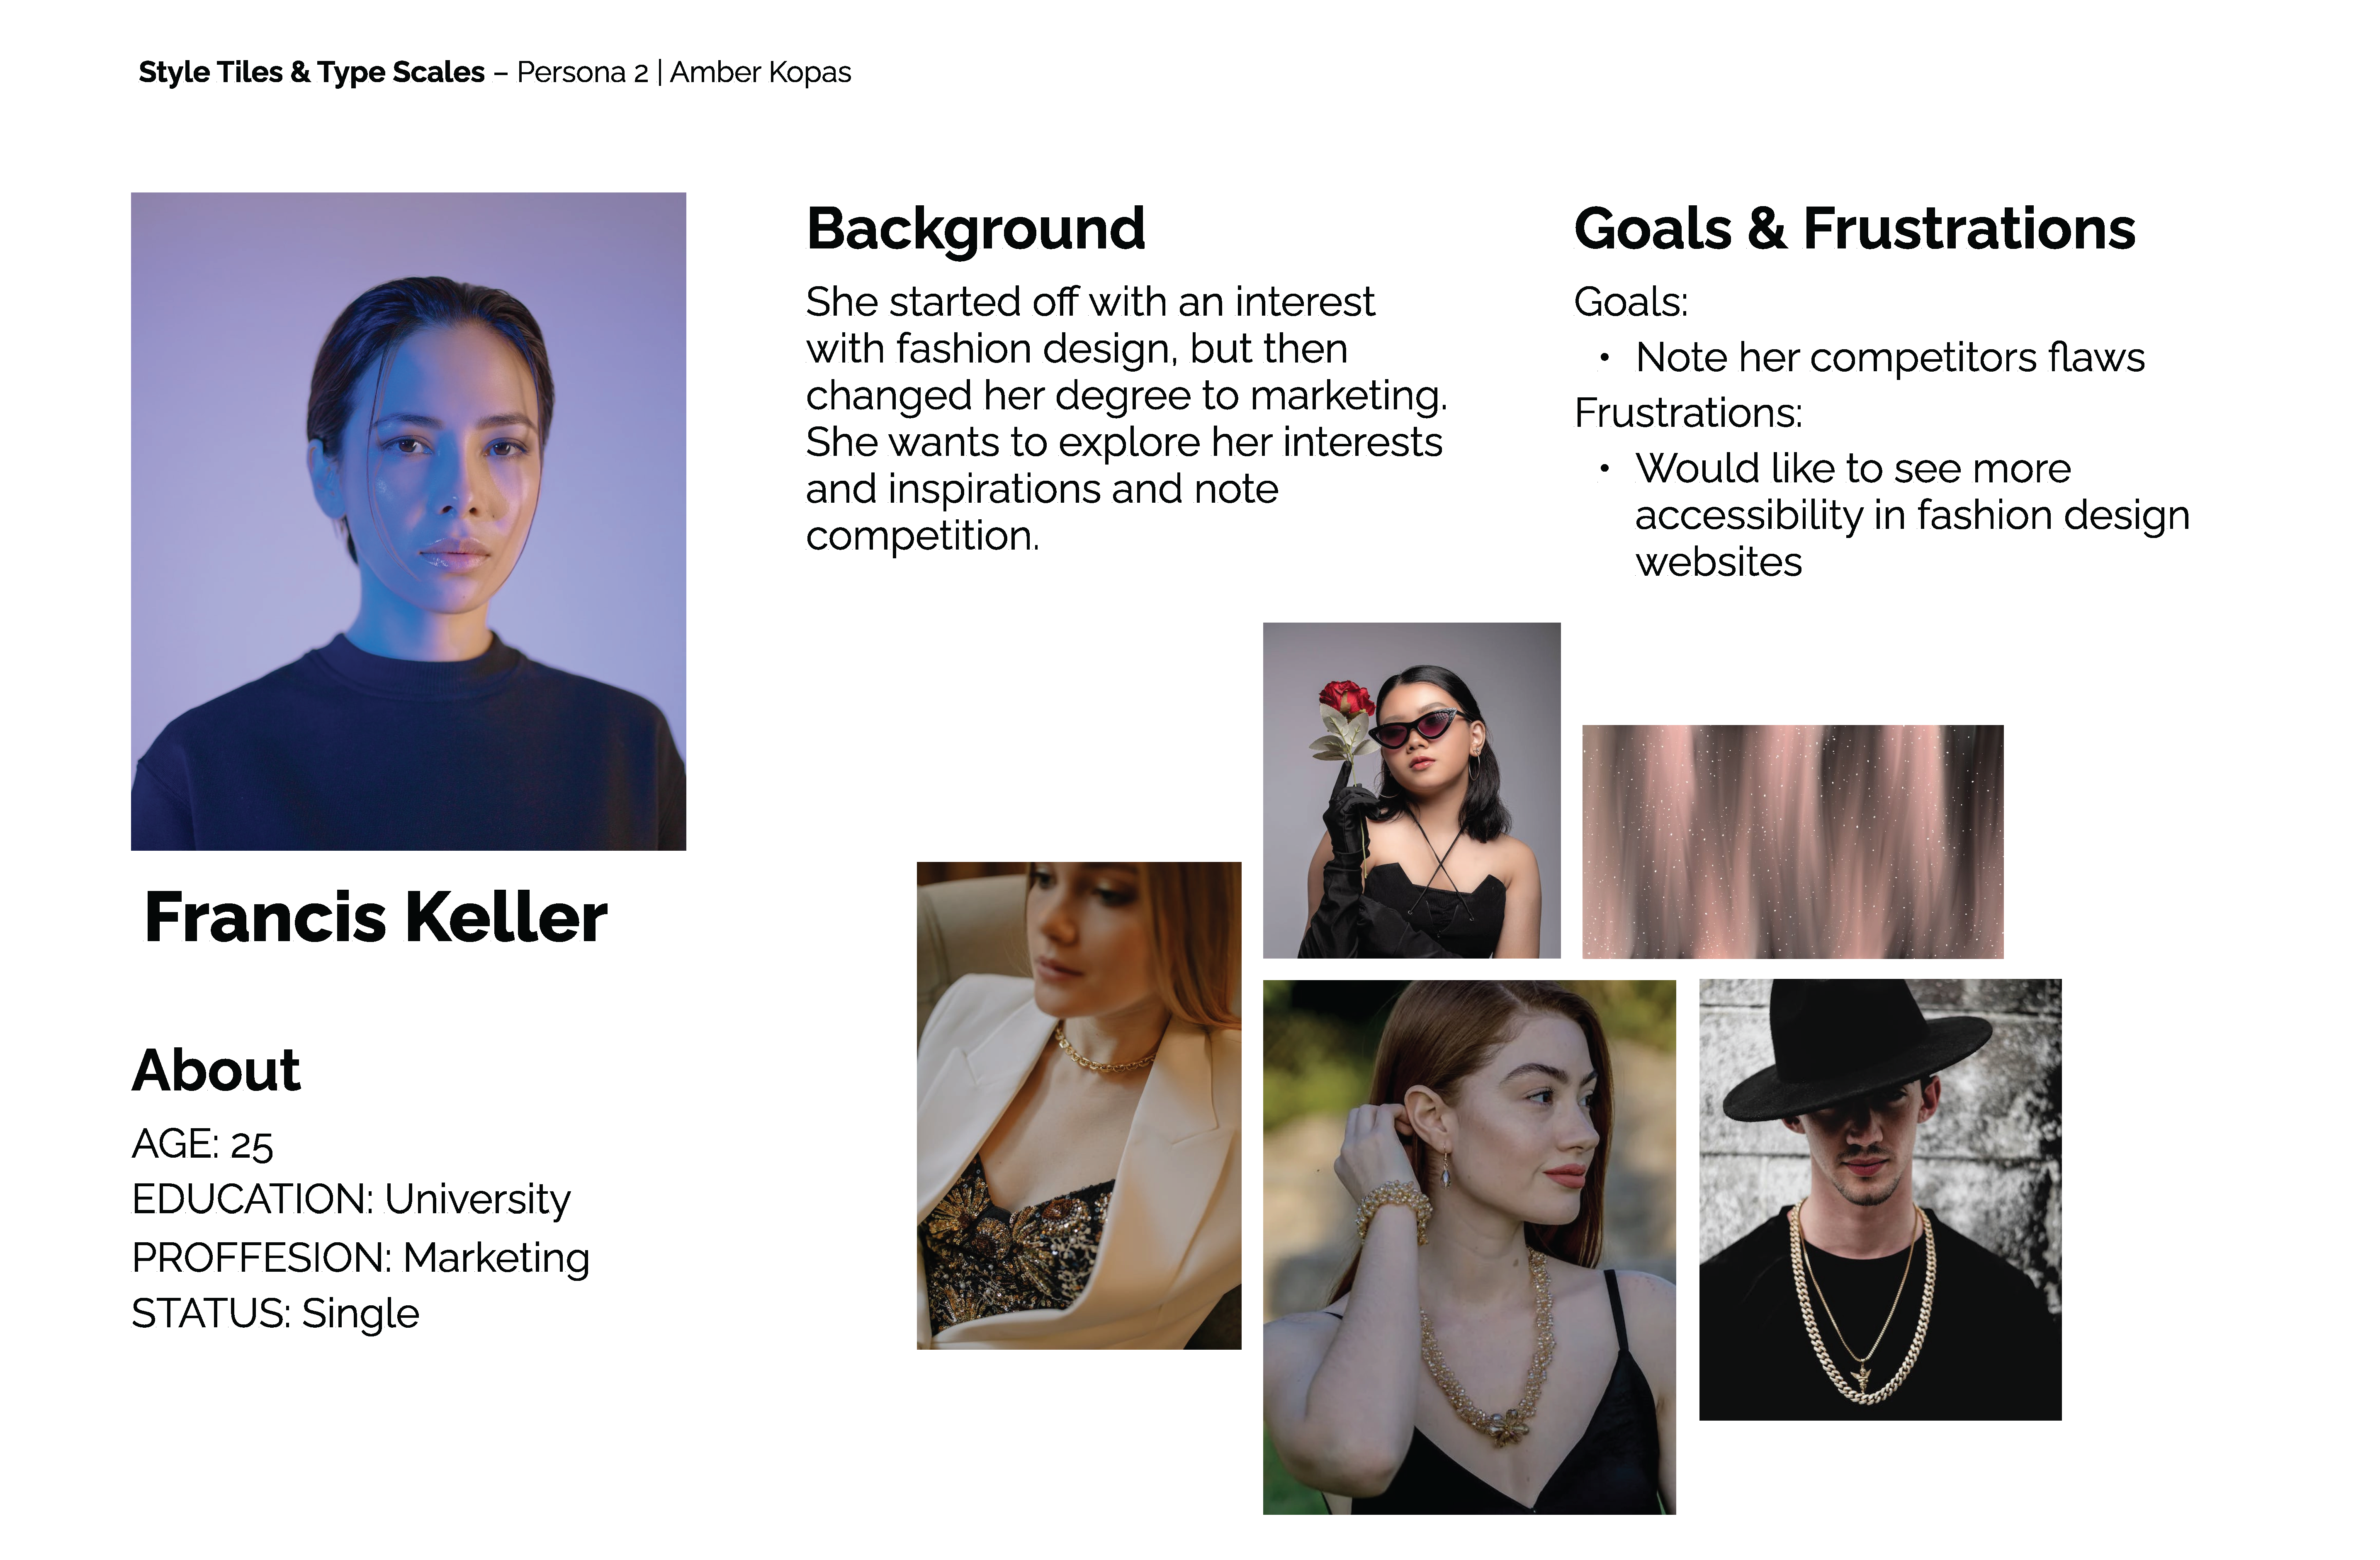Click the Background heading
This screenshot has height=1560, width=2380.
coord(976,229)
